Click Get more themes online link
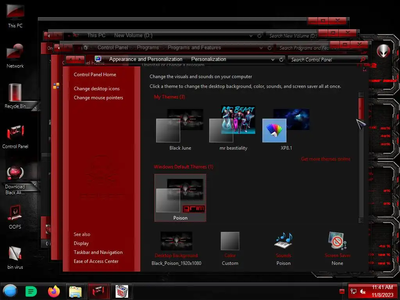 [x=325, y=159]
